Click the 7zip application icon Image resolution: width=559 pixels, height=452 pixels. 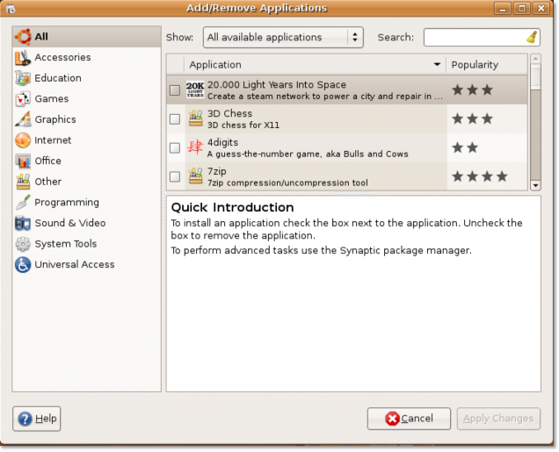[195, 176]
